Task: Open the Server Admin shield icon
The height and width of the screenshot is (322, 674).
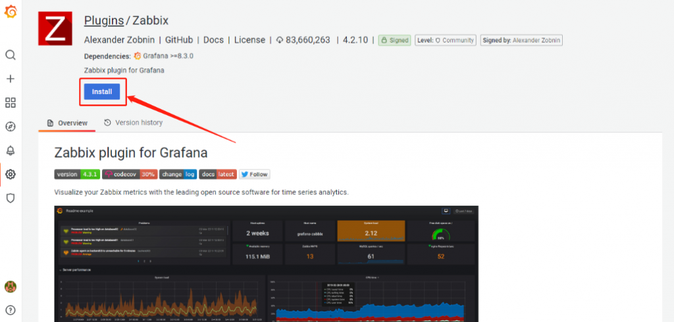Action: [x=11, y=198]
